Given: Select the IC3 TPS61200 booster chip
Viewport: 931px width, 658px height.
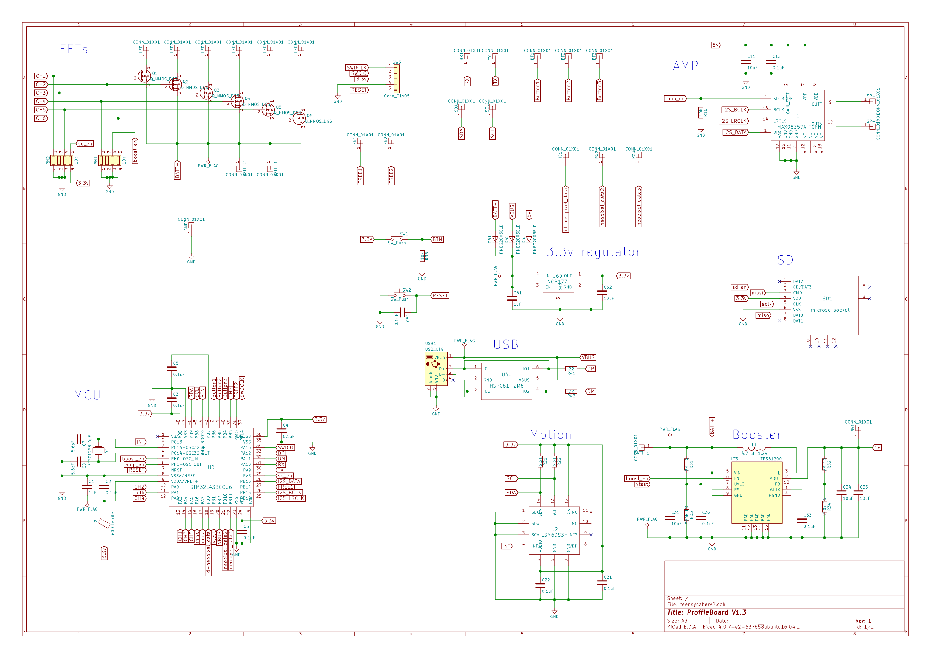Looking at the screenshot, I should coord(757,493).
